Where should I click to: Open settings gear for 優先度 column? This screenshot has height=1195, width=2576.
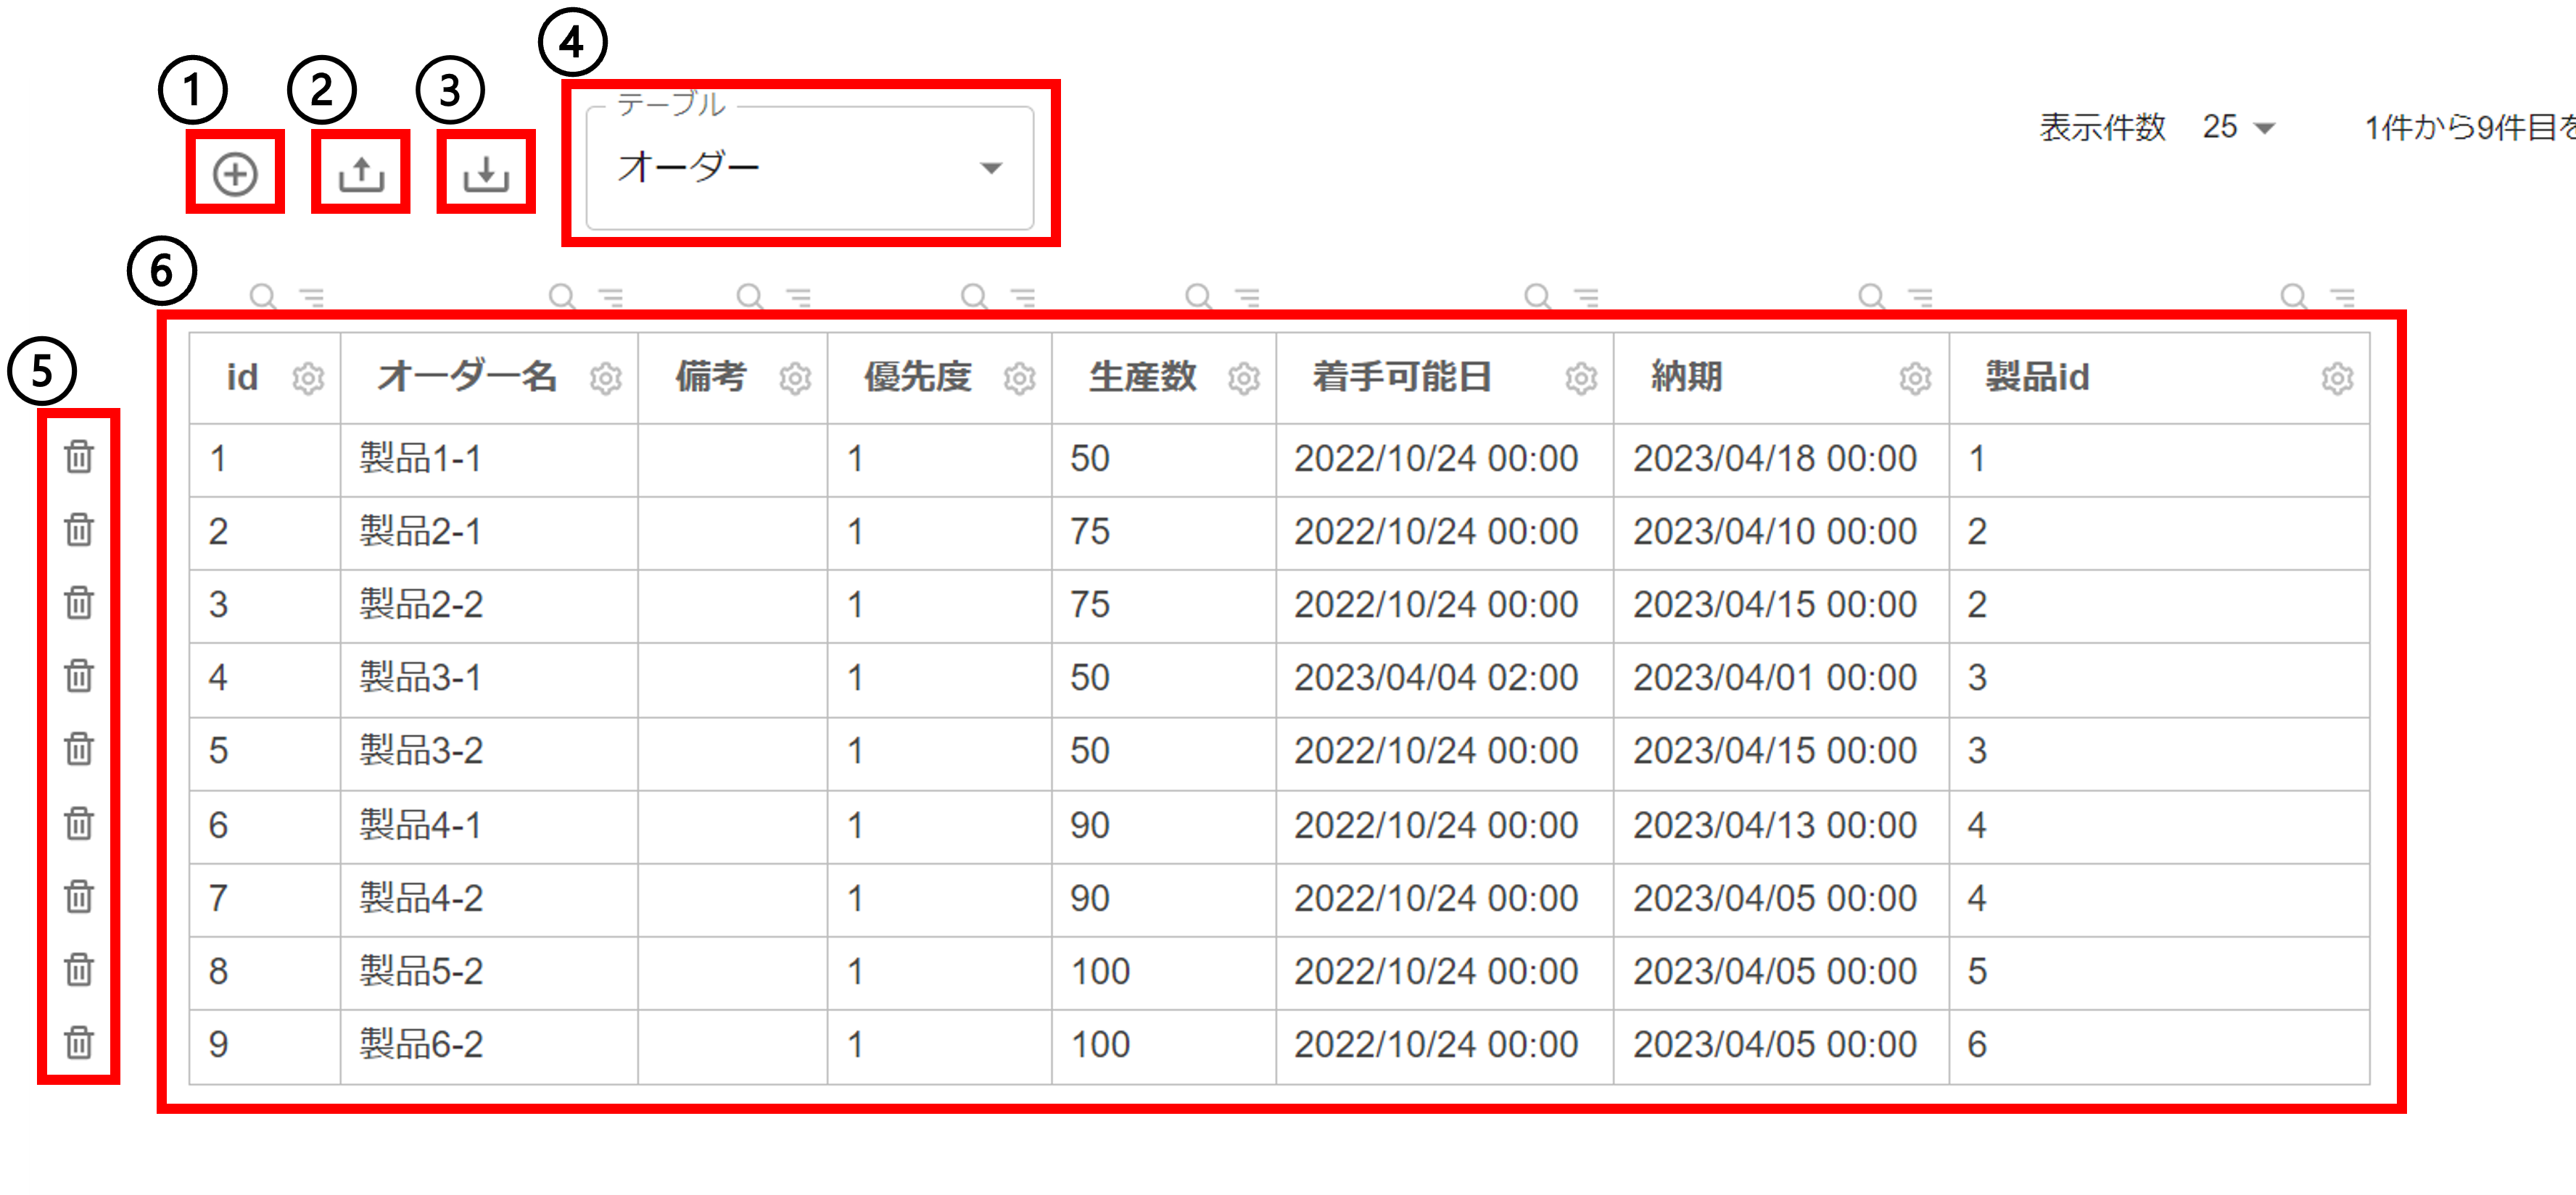pos(1019,379)
